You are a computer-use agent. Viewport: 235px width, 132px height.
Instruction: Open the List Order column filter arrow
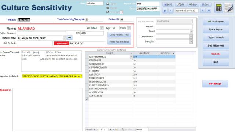click(x=174, y=53)
